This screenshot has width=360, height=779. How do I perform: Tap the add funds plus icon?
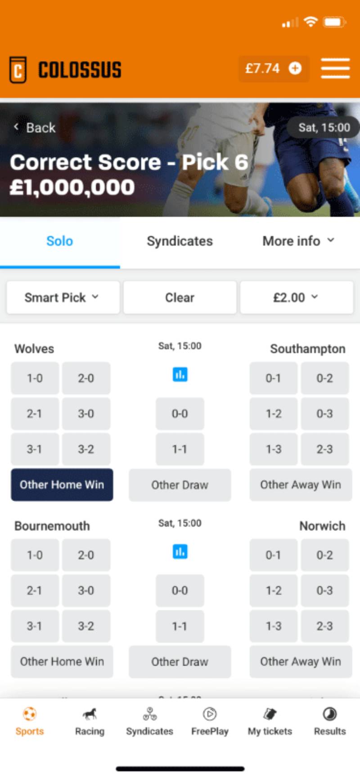coord(295,68)
